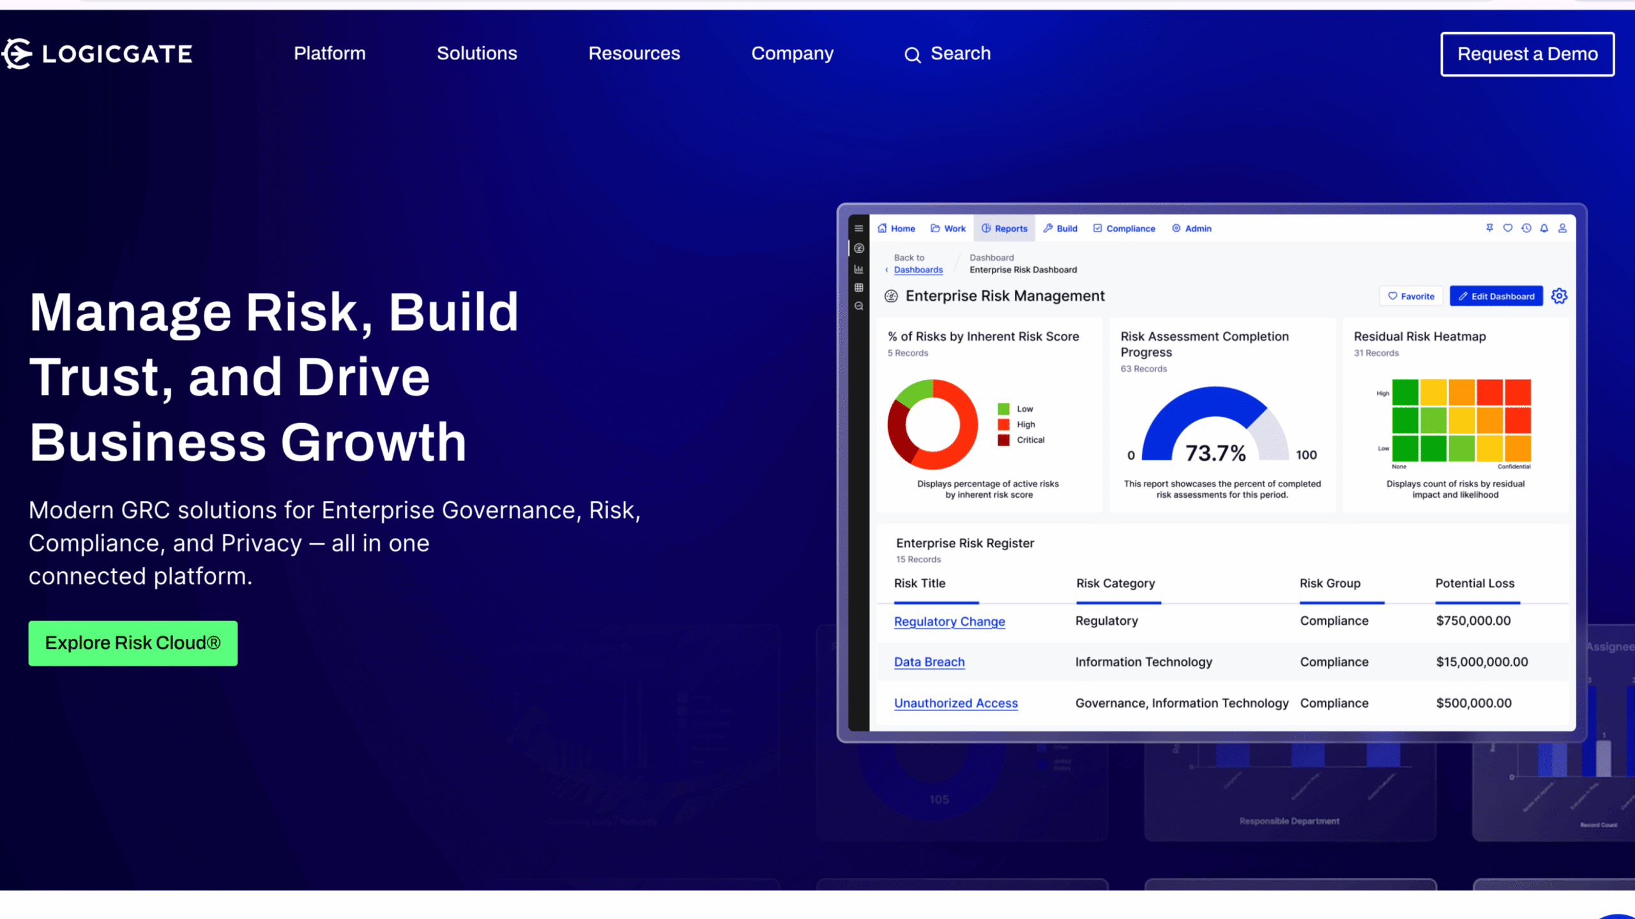Open the notifications bell icon
Screen dimensions: 1635x919
coord(1544,228)
